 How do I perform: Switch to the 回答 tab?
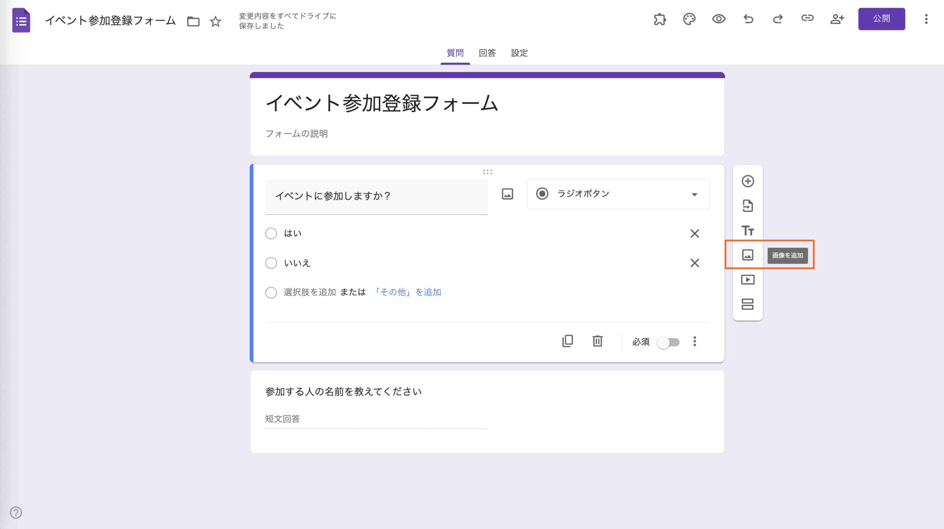coord(487,53)
